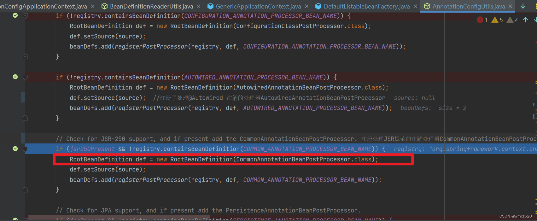Jump to previous highlighted error with up arrow
This screenshot has width=537, height=221.
[x=525, y=20]
